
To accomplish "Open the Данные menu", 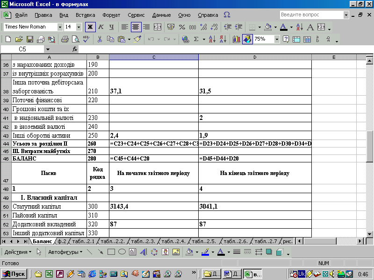I will click(161, 15).
